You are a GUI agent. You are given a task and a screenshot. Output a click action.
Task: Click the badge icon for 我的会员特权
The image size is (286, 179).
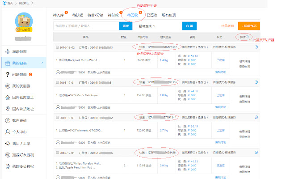click(x=8, y=166)
